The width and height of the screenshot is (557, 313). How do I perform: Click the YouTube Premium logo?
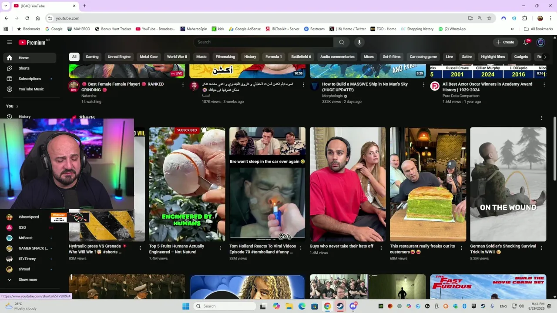click(x=32, y=42)
